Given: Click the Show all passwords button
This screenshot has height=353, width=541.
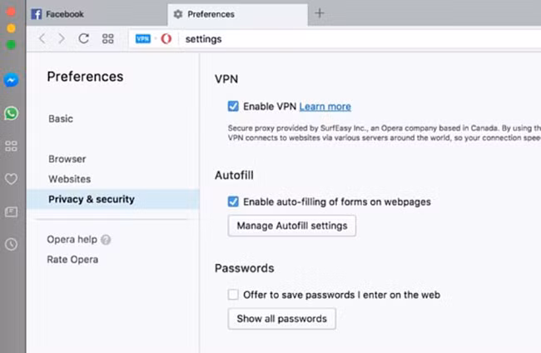Looking at the screenshot, I should (281, 319).
